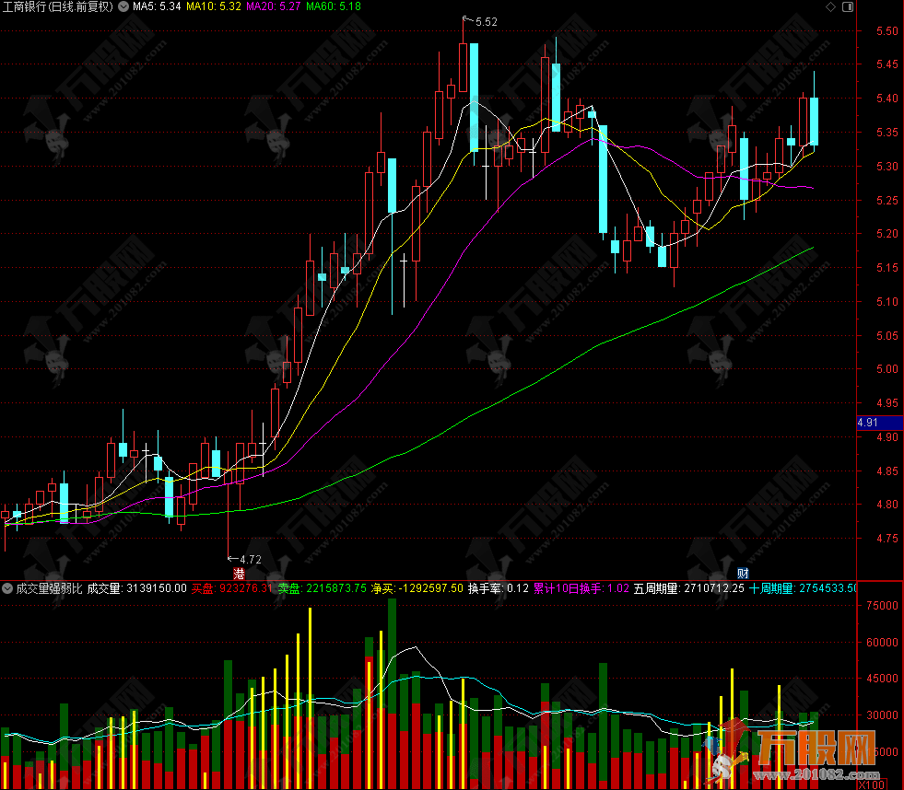904x790 pixels.
Task: Click the MA20: 5.27 indicator label
Action: tap(274, 7)
